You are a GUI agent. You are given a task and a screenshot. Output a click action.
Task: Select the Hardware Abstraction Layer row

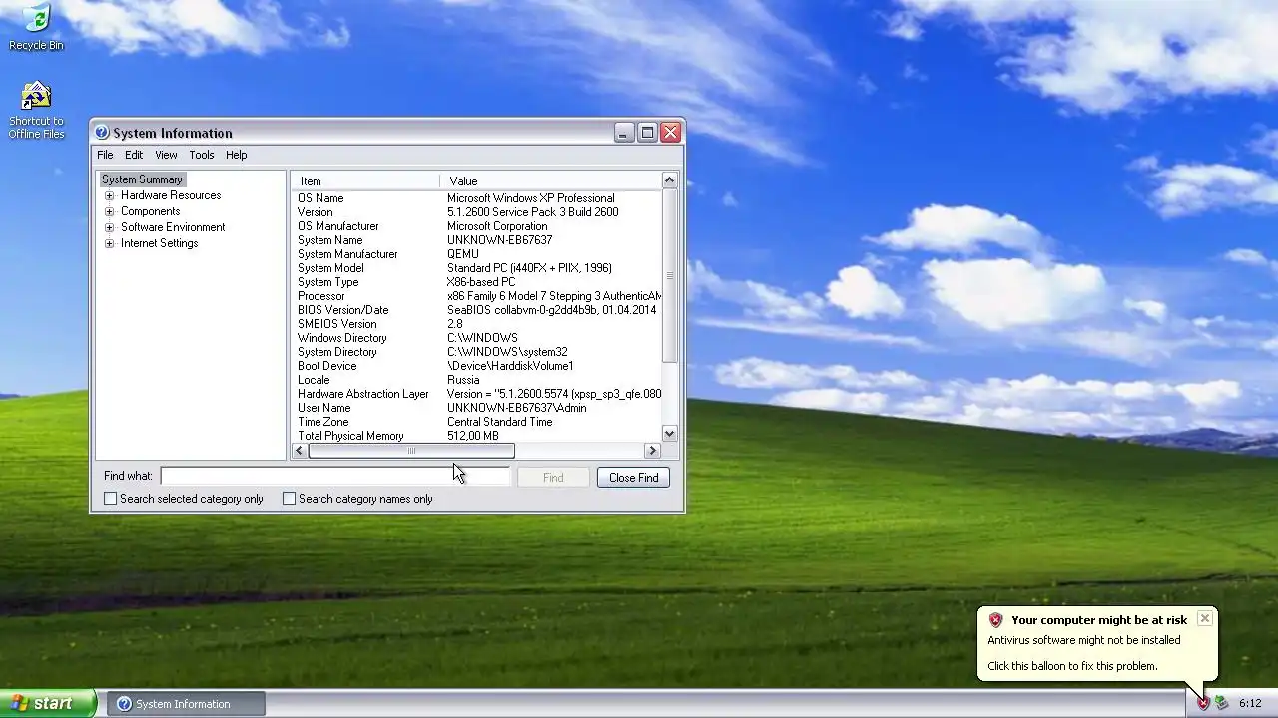[476, 394]
